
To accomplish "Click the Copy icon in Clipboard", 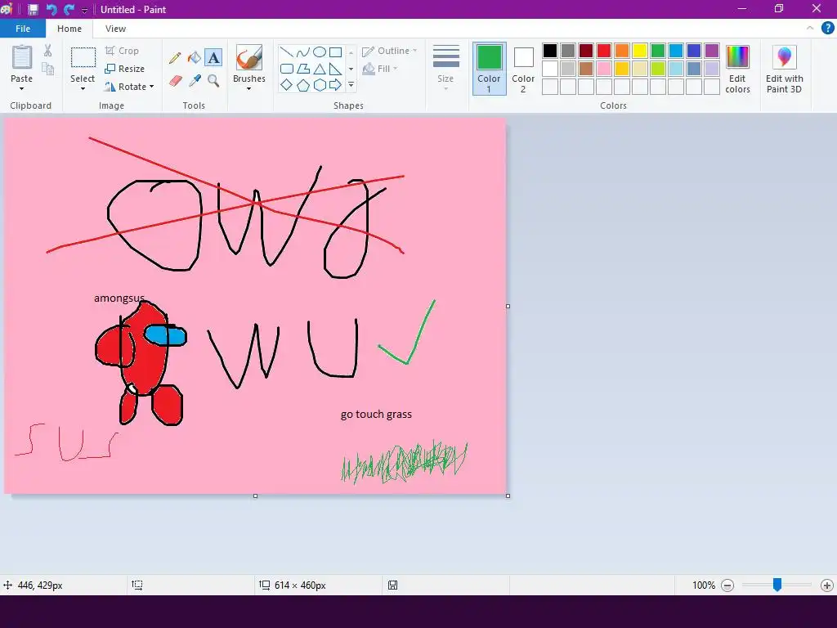I will coord(48,69).
